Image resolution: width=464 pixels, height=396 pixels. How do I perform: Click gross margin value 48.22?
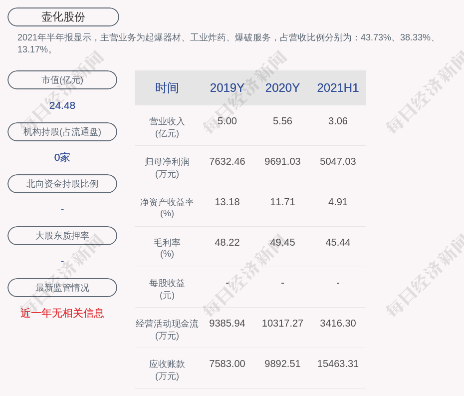[227, 242]
